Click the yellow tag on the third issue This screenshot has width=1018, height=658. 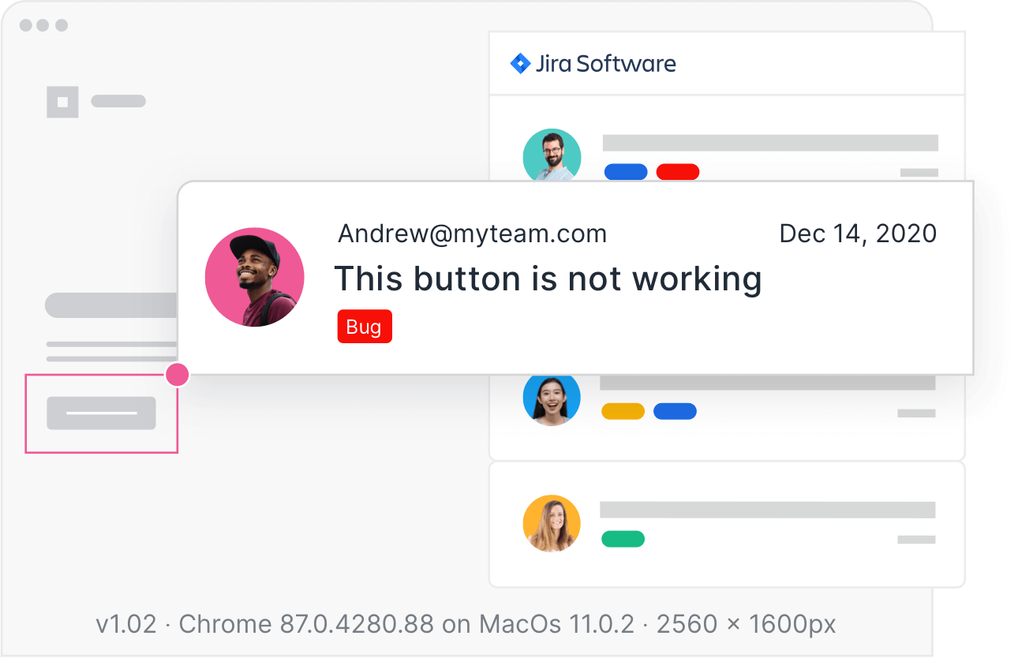[623, 411]
